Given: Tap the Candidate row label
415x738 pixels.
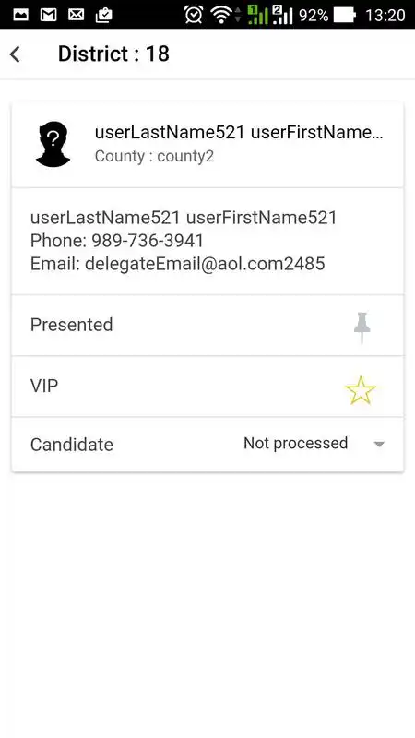Looking at the screenshot, I should (x=72, y=445).
